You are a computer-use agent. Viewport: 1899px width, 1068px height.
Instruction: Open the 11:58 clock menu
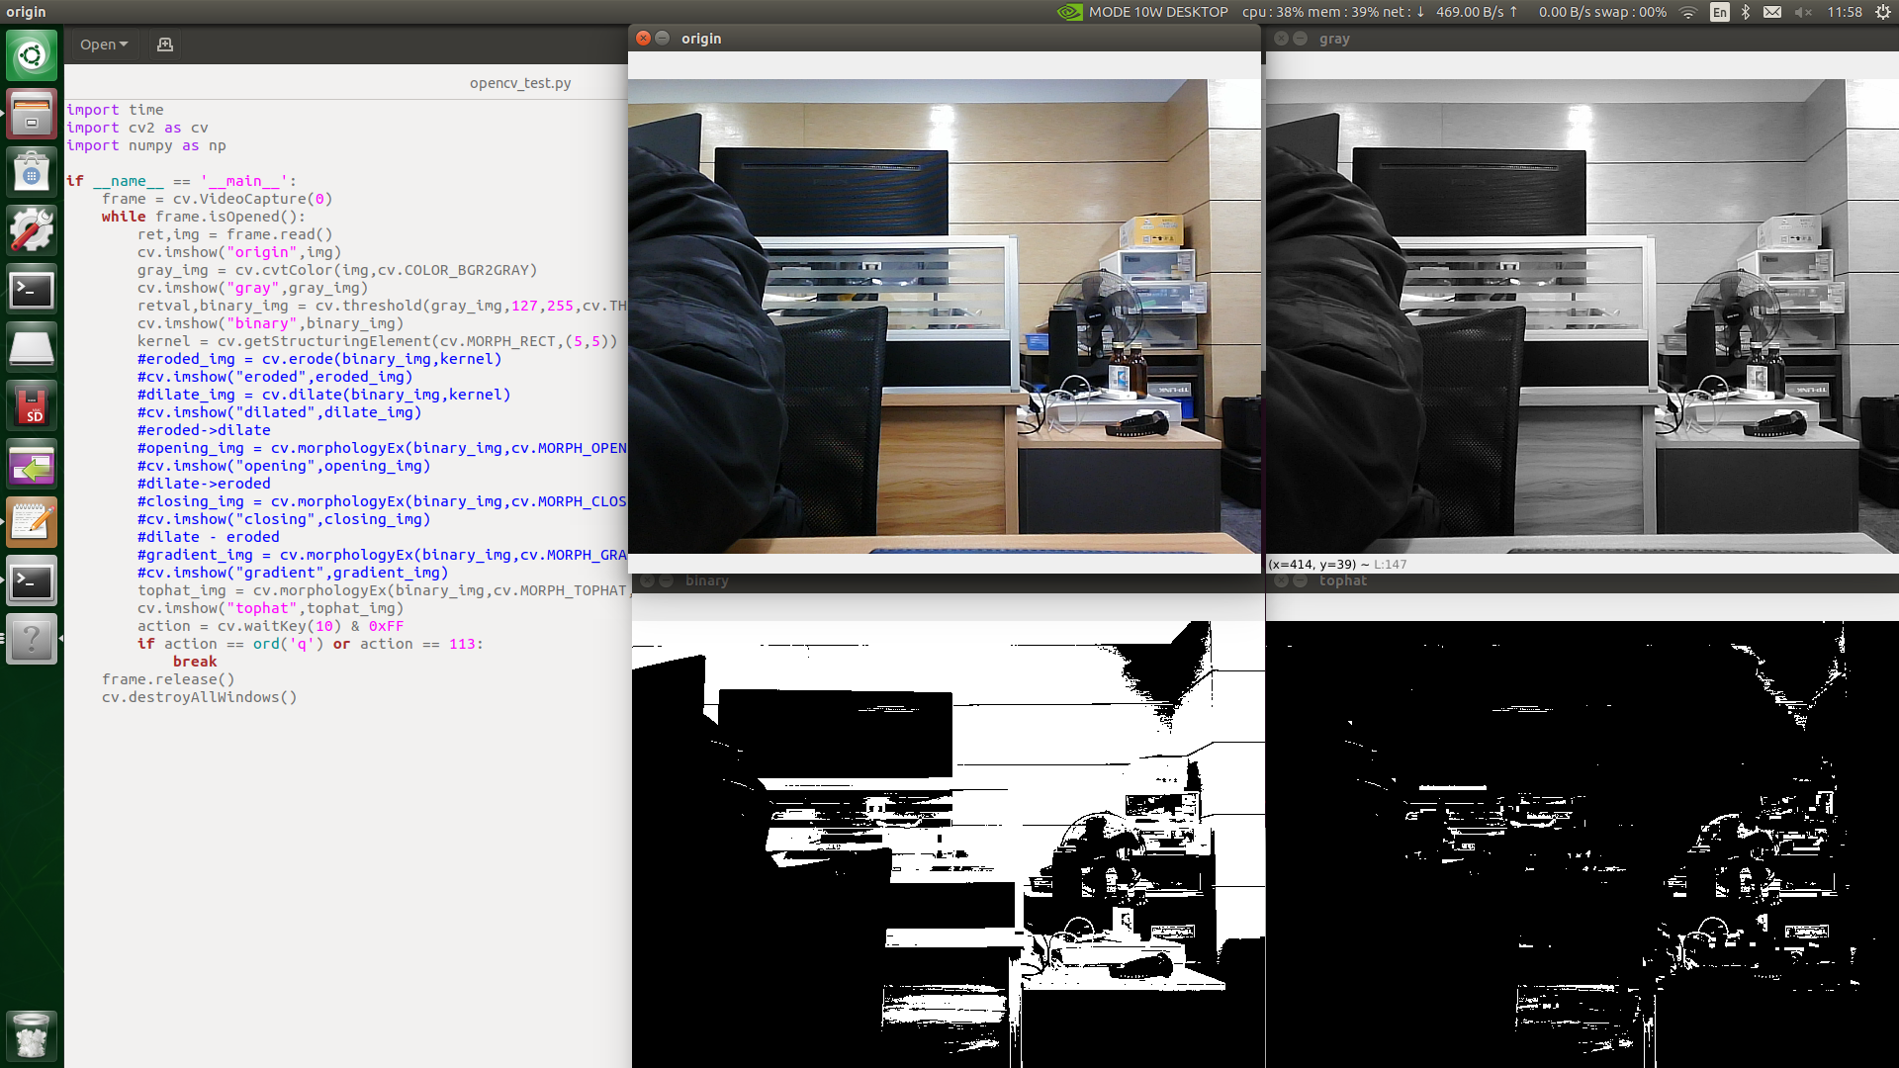point(1844,12)
